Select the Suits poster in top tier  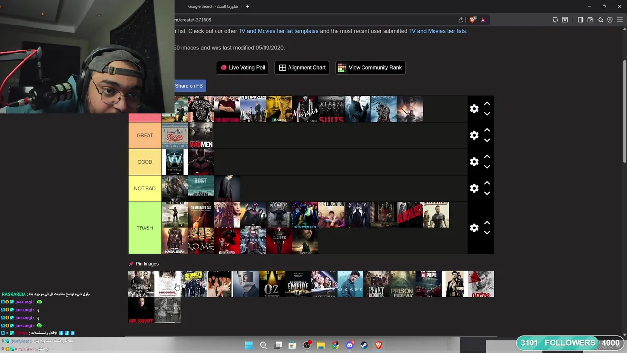[332, 109]
